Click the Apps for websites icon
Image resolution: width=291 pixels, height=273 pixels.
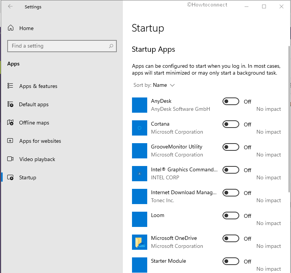click(x=10, y=141)
